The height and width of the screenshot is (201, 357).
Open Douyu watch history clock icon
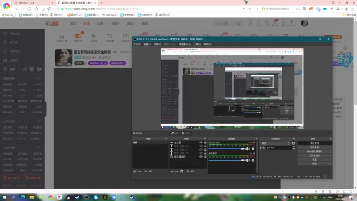(250, 22)
